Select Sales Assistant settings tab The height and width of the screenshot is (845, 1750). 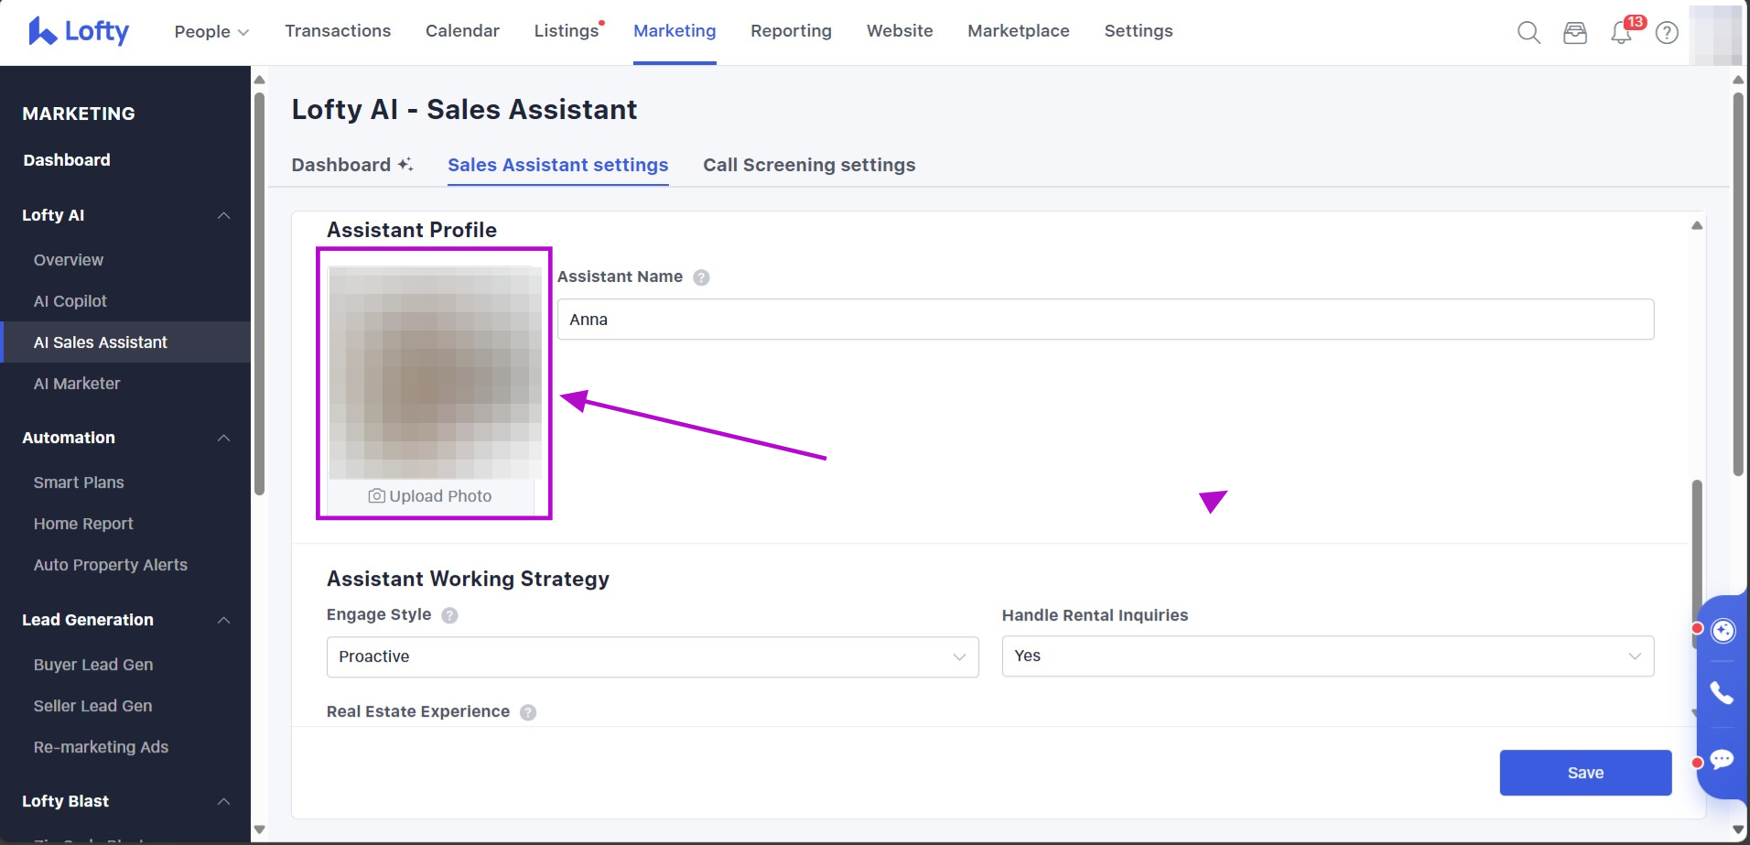[x=557, y=165]
